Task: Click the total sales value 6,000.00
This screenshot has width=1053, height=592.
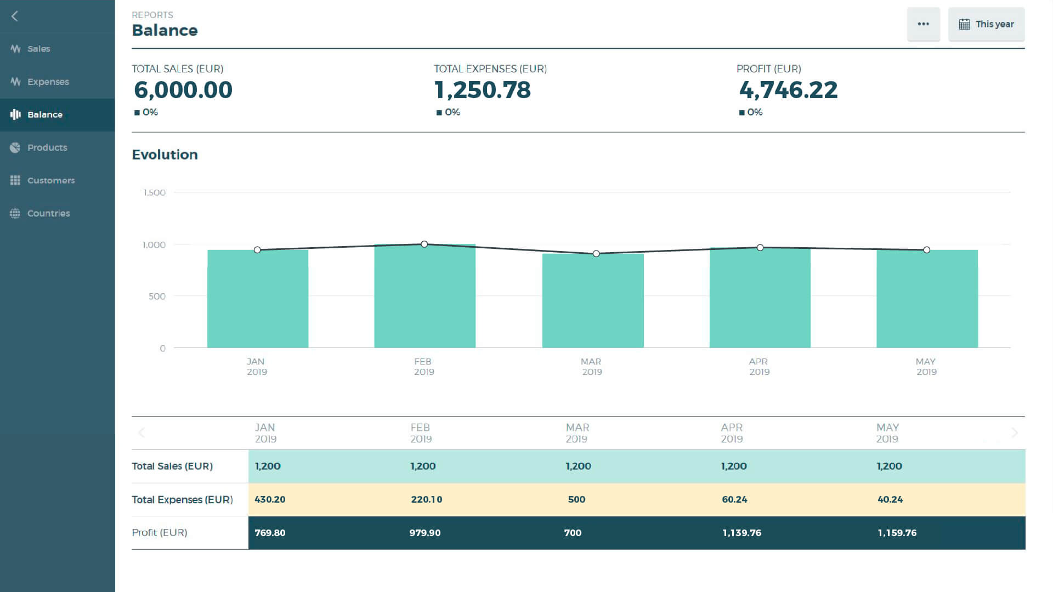Action: [183, 90]
